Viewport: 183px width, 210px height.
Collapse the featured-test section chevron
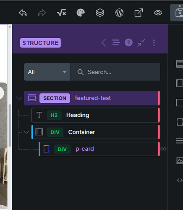click(19, 98)
